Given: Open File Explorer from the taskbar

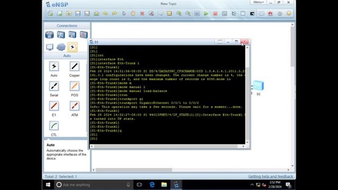Looking at the screenshot, I should [164, 185].
